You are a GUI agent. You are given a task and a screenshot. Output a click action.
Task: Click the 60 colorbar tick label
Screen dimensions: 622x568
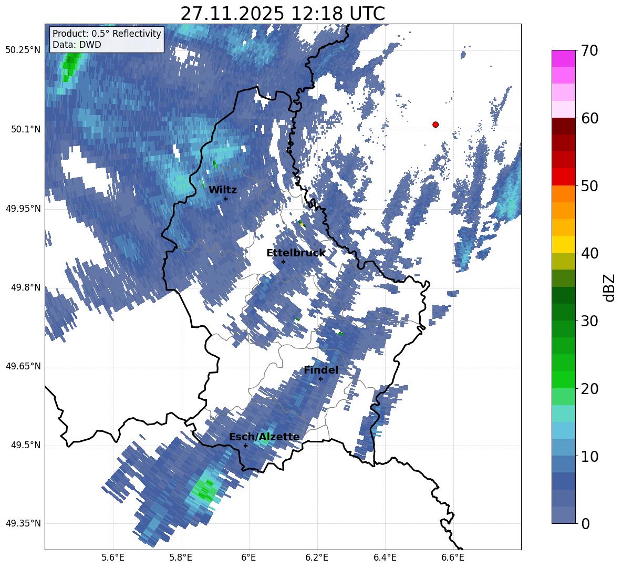[590, 118]
